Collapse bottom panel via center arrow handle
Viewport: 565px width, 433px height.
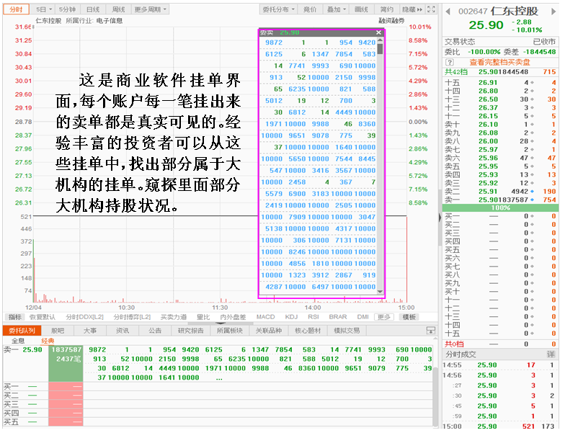pos(222,323)
